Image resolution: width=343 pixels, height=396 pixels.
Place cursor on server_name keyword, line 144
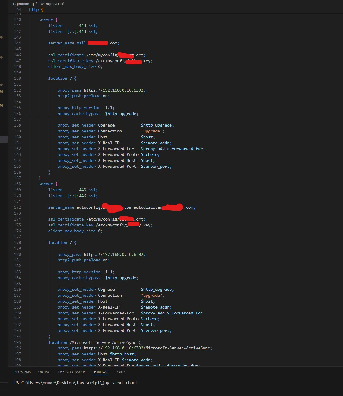(x=61, y=43)
